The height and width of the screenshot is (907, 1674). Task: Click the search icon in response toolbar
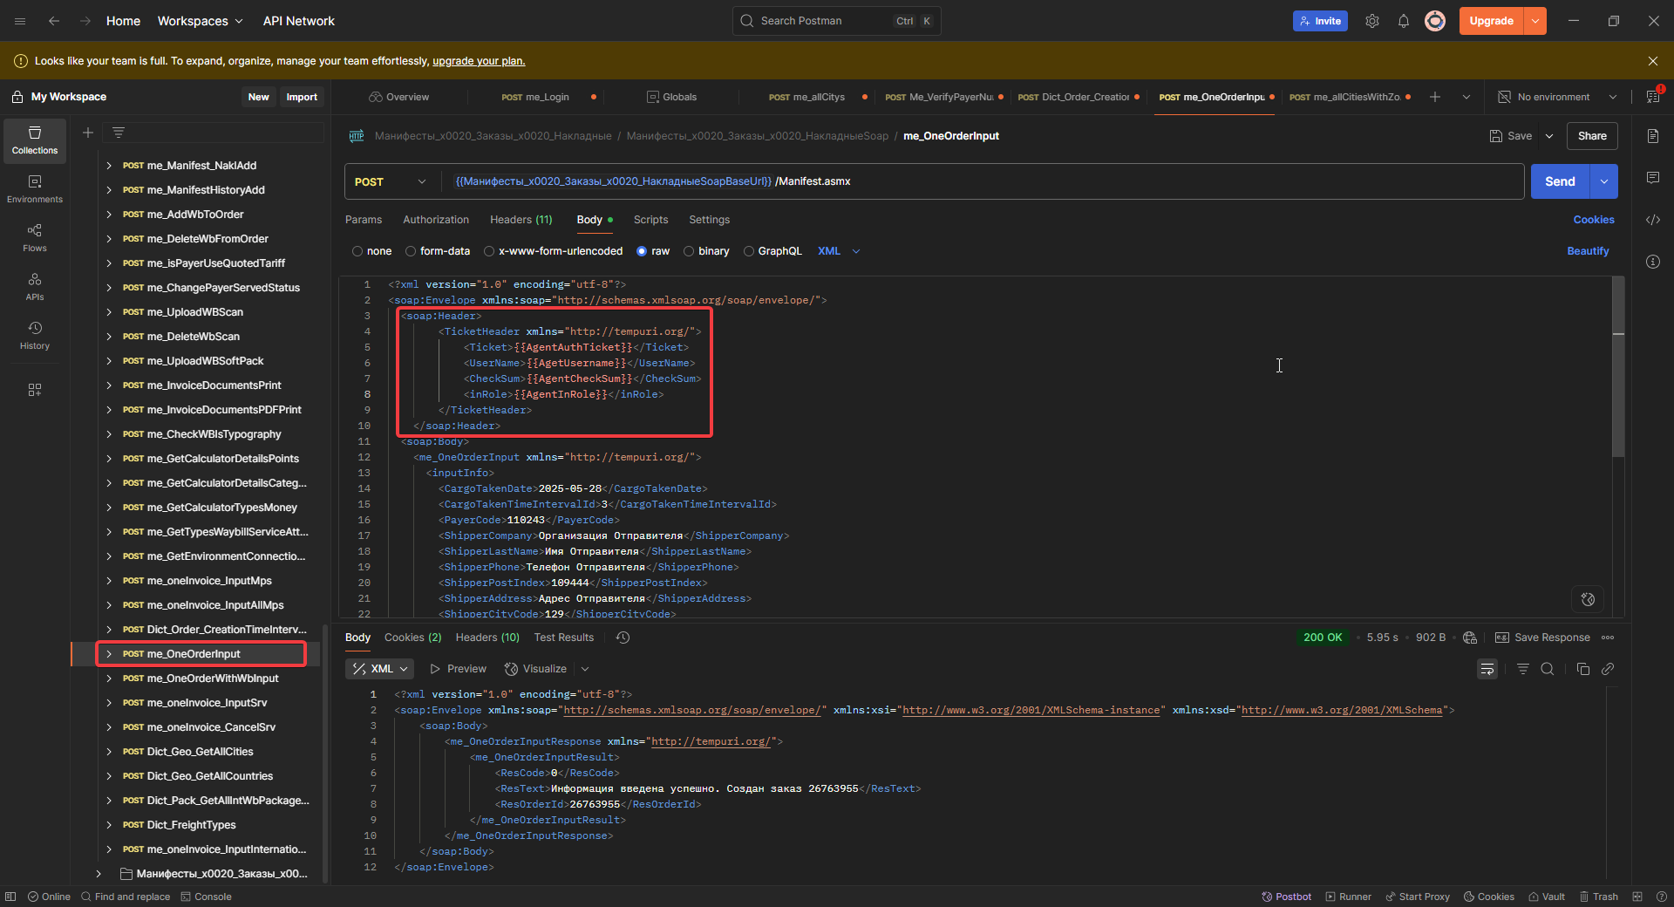click(1548, 669)
